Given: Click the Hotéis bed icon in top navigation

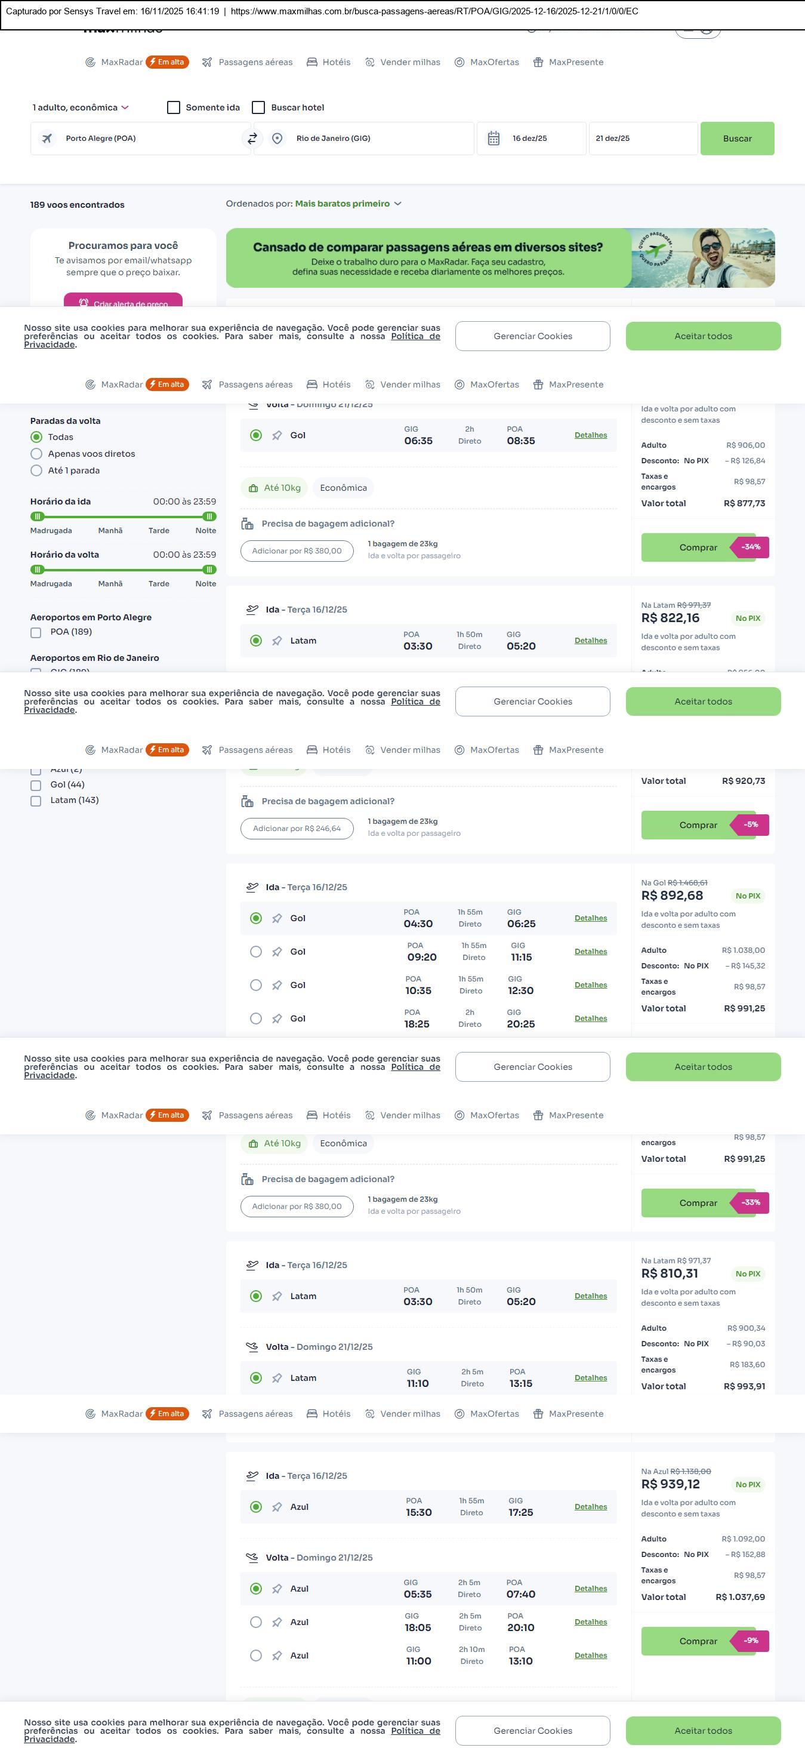Looking at the screenshot, I should [312, 62].
